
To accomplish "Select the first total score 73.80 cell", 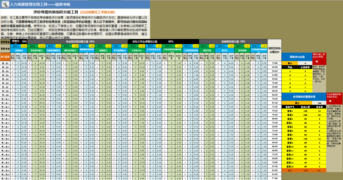I will pyautogui.click(x=275, y=63).
